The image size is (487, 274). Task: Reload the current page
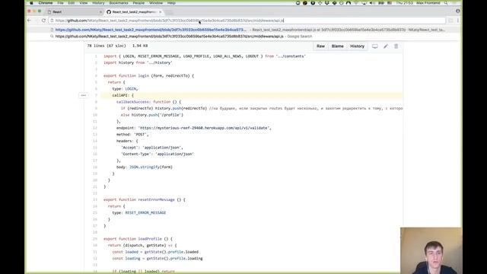tap(43, 21)
